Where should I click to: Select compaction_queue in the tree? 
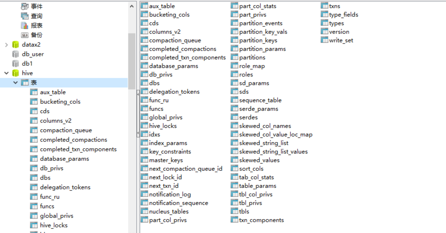click(x=66, y=130)
